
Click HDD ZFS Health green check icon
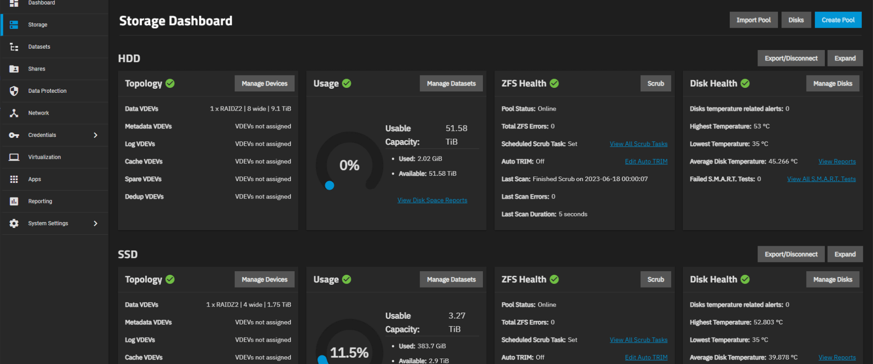coord(554,83)
